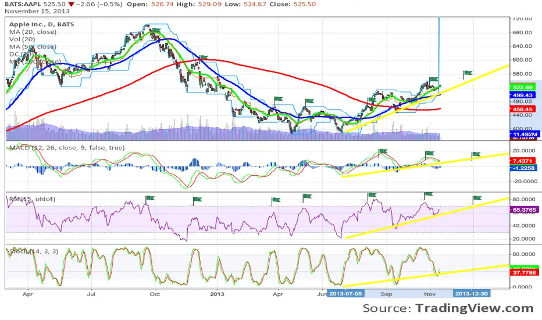Click the red 7.4371 MACD value label
The height and width of the screenshot is (320, 542).
[x=523, y=161]
